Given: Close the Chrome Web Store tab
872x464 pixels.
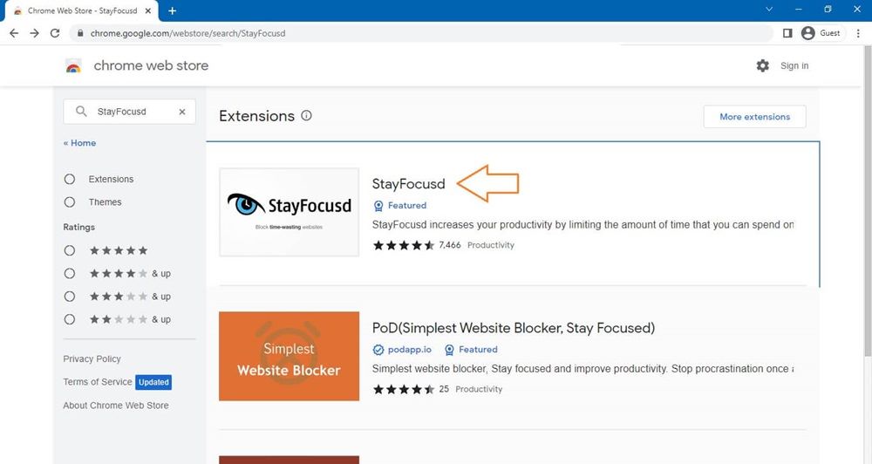Looking at the screenshot, I should coord(148,10).
